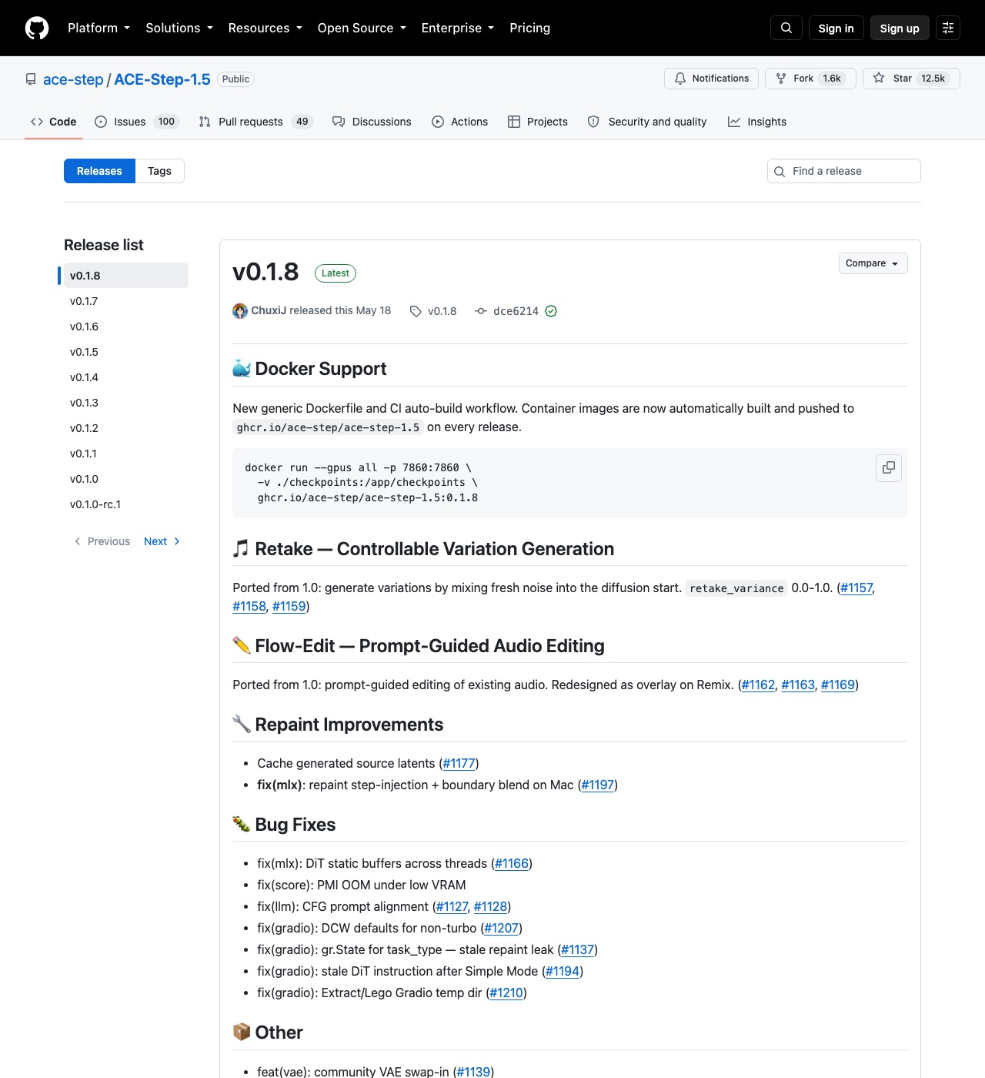985x1078 pixels.
Task: Expand the Platform menu
Action: 98,28
